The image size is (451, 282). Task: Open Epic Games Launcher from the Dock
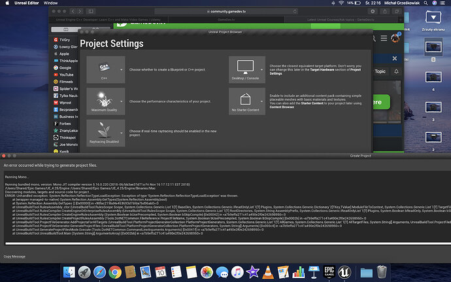[x=329, y=272]
